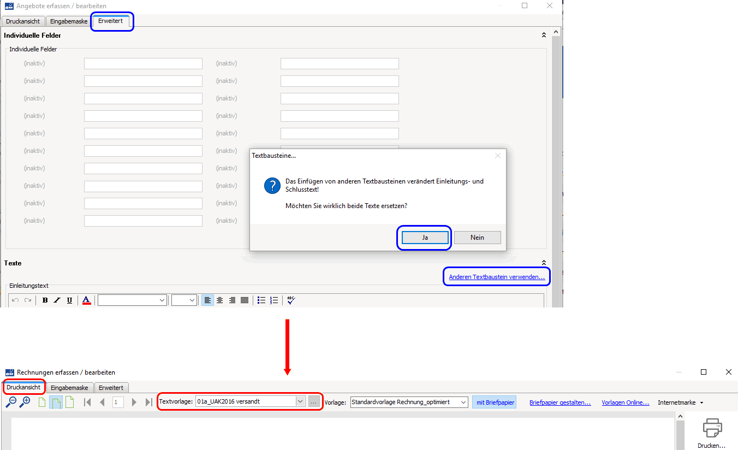Select single page view icon
The height and width of the screenshot is (450, 738).
click(x=42, y=402)
